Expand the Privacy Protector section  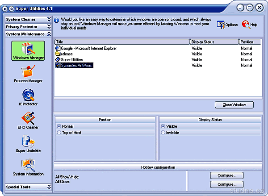[x=28, y=27]
